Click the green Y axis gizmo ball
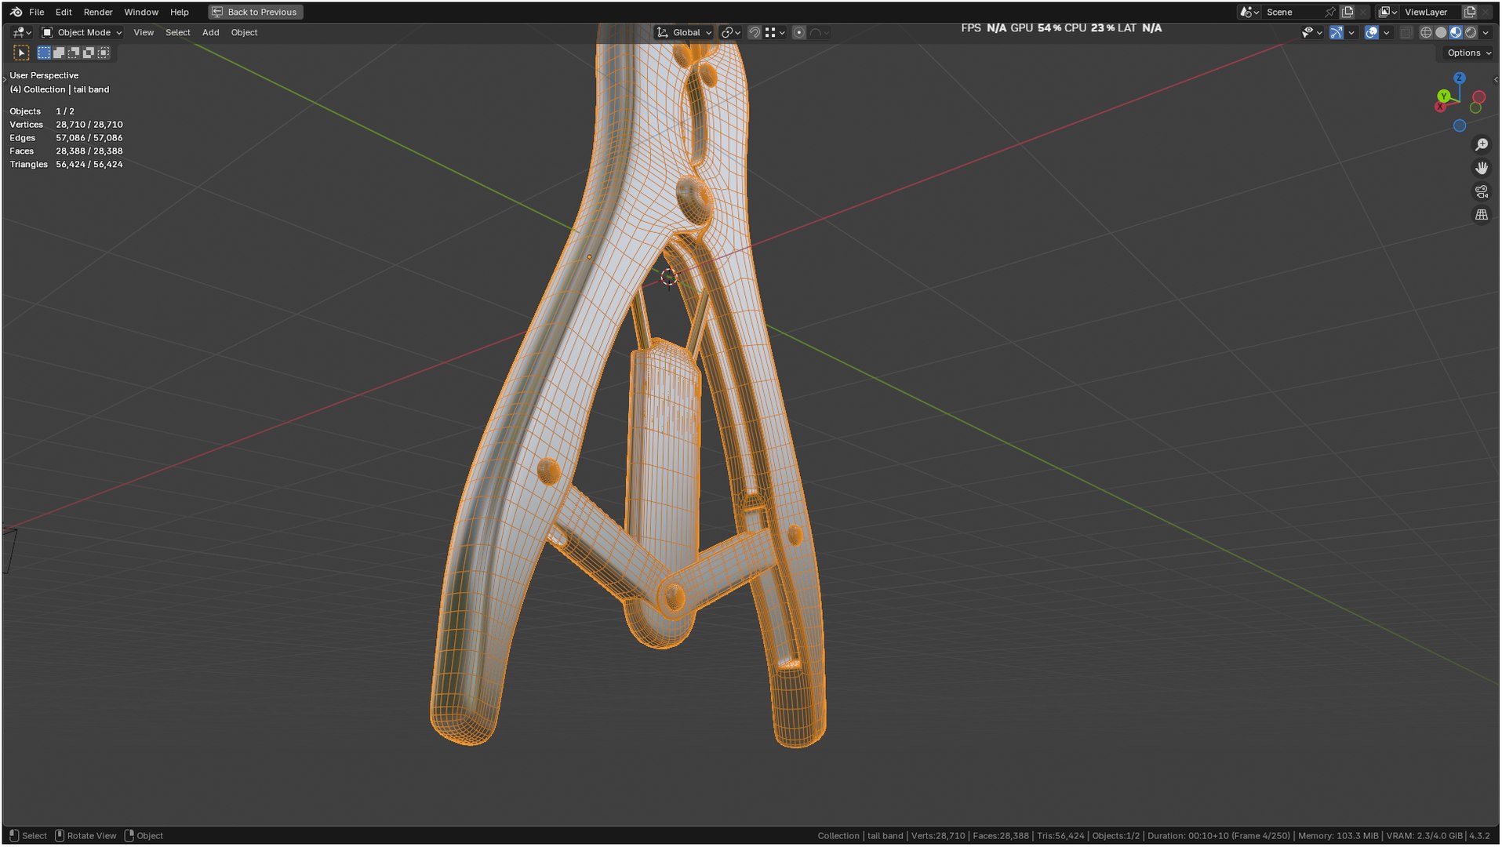The width and height of the screenshot is (1502, 847). 1443,96
